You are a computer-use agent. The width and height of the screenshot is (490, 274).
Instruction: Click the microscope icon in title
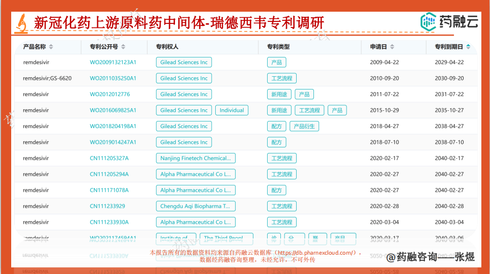click(x=21, y=23)
